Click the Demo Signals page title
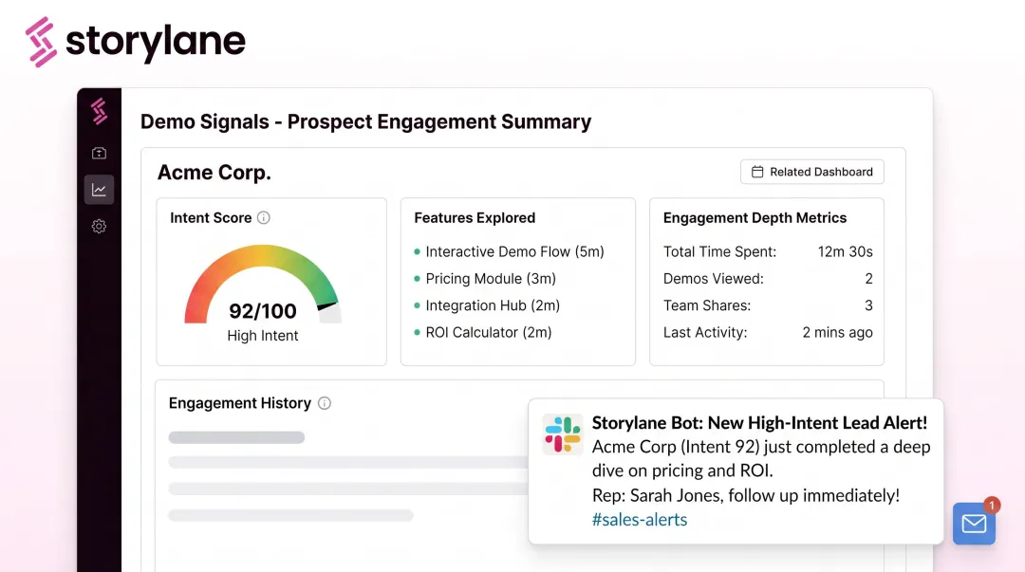Viewport: 1025px width, 572px height. click(x=366, y=121)
